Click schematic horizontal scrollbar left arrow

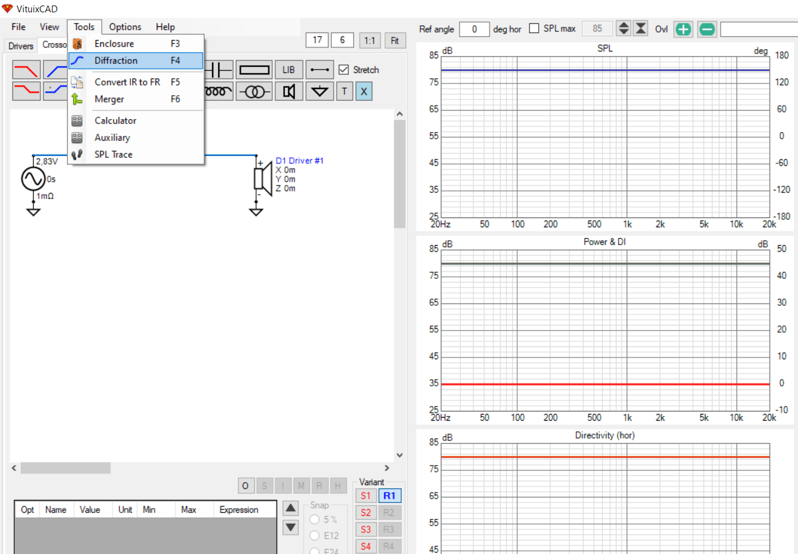point(14,468)
